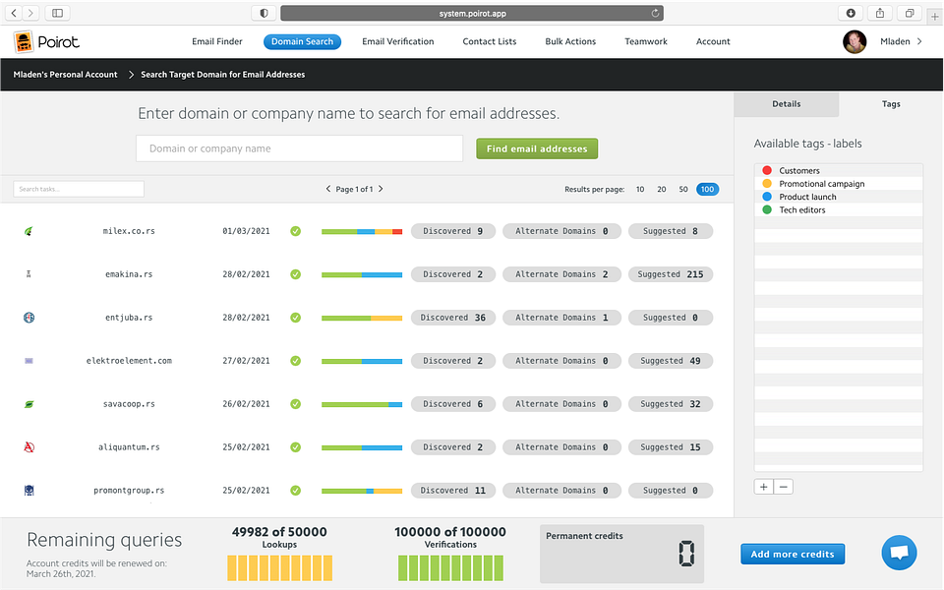The height and width of the screenshot is (590, 944).
Task: Switch to the Details tab
Action: point(787,104)
